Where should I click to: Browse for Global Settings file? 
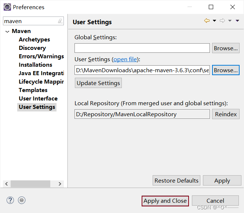click(226, 48)
